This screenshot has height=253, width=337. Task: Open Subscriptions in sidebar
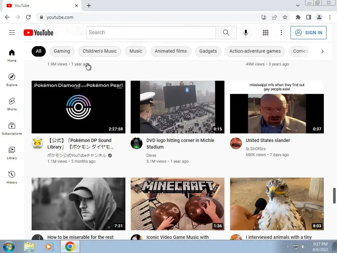coord(12,128)
